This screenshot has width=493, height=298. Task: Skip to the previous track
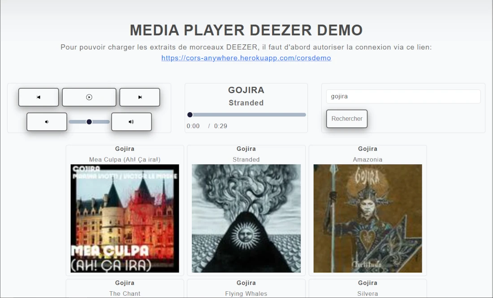(x=39, y=98)
